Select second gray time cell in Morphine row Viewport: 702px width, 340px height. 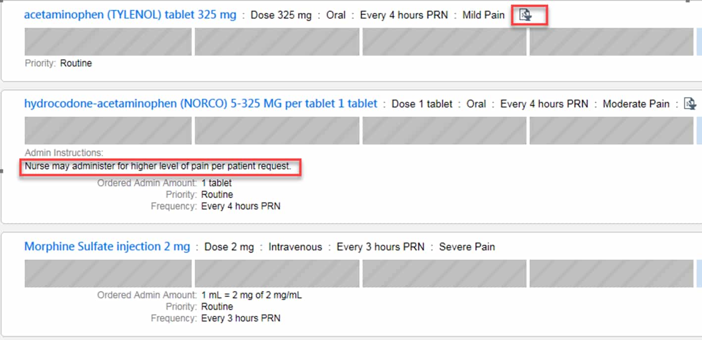tap(277, 274)
